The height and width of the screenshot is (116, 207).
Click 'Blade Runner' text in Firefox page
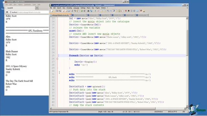click(x=12, y=51)
